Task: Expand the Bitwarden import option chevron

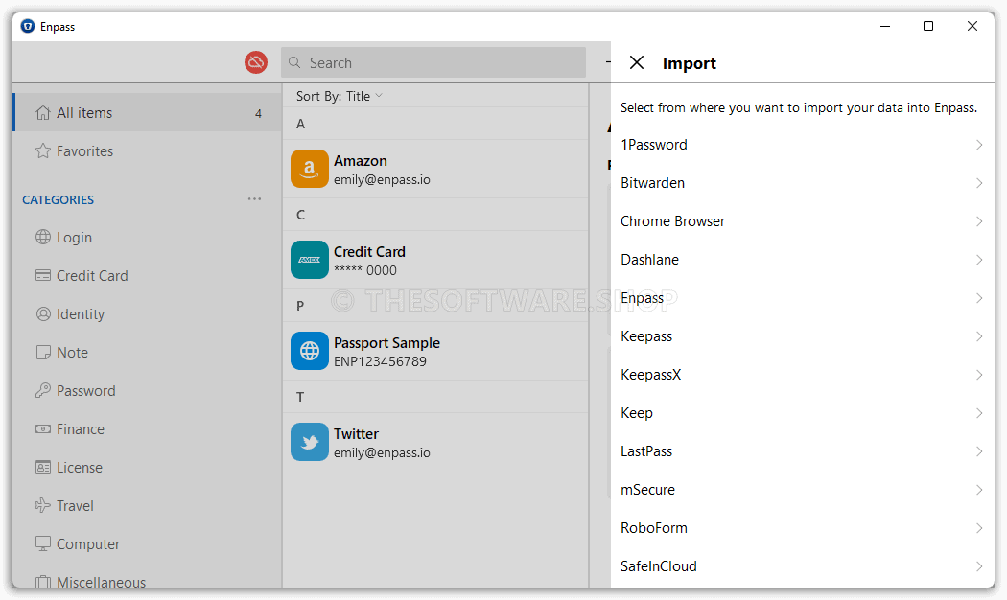Action: (979, 183)
